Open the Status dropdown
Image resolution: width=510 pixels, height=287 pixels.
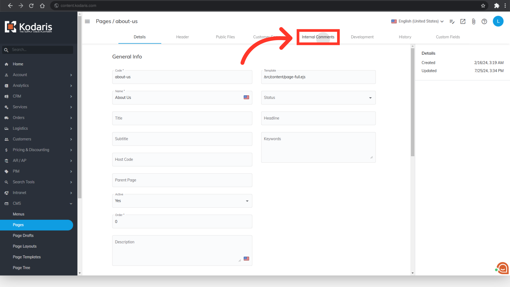click(318, 98)
